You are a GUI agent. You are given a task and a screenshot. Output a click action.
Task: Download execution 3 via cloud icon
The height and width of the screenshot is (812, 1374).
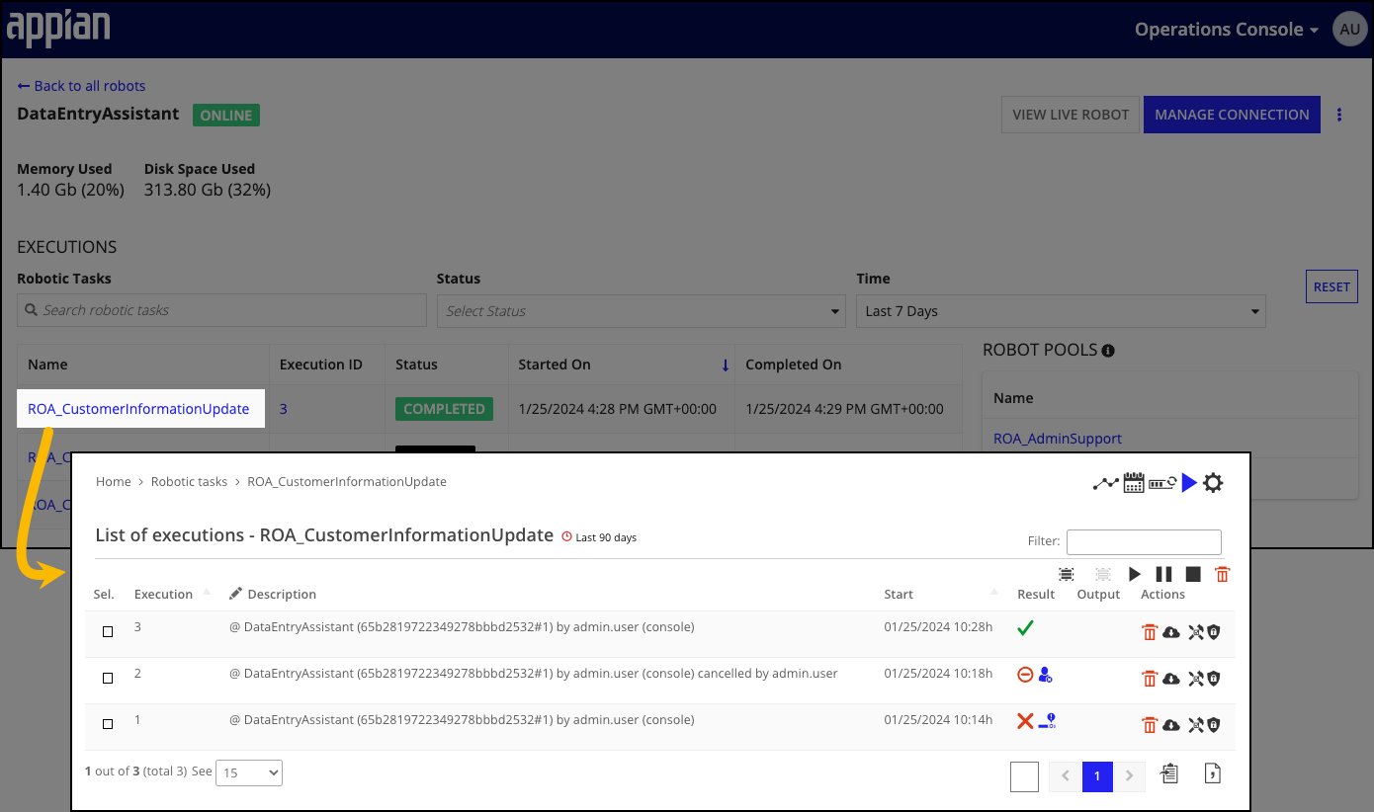(x=1171, y=632)
